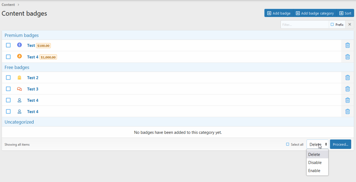Screen dimensions: 356x182
Task: Choose Enable from the action dropdown list
Action: pos(314,171)
